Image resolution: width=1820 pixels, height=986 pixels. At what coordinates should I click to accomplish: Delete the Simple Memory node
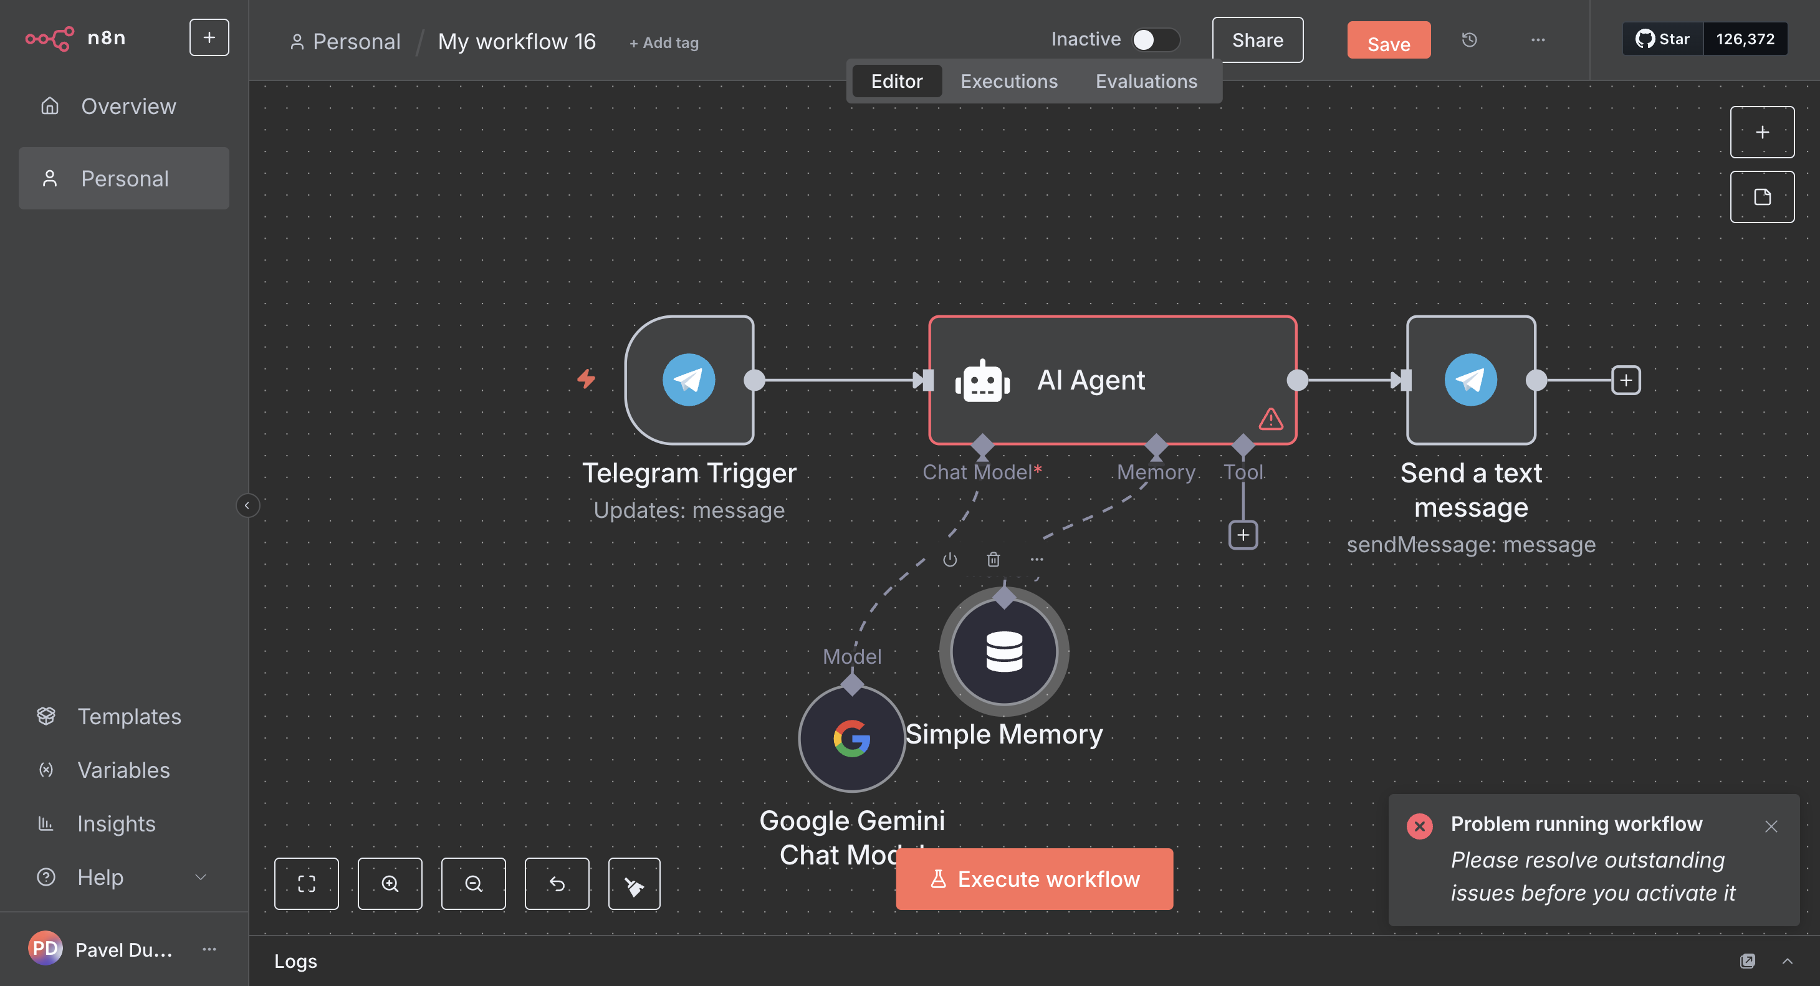click(x=993, y=560)
